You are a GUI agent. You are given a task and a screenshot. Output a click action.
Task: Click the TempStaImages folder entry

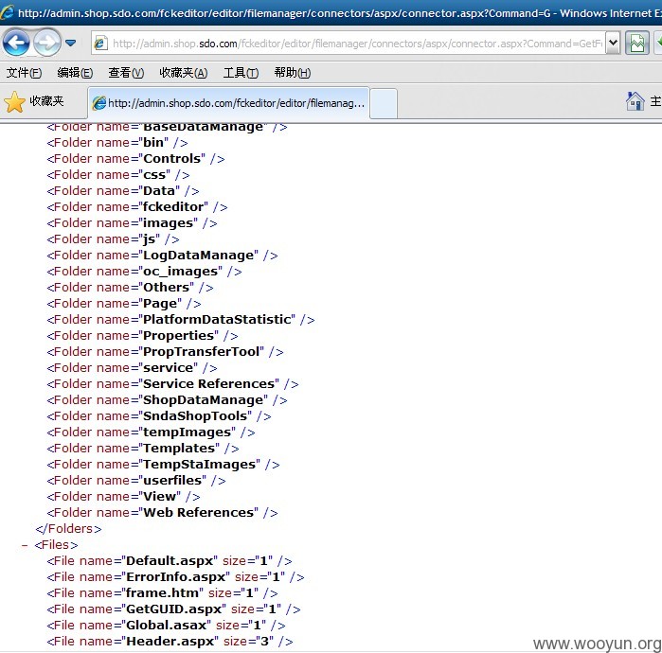click(x=163, y=464)
